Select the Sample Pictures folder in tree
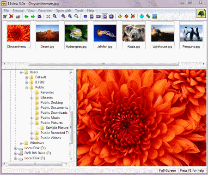This screenshot has width=208, height=175. [x=57, y=128]
